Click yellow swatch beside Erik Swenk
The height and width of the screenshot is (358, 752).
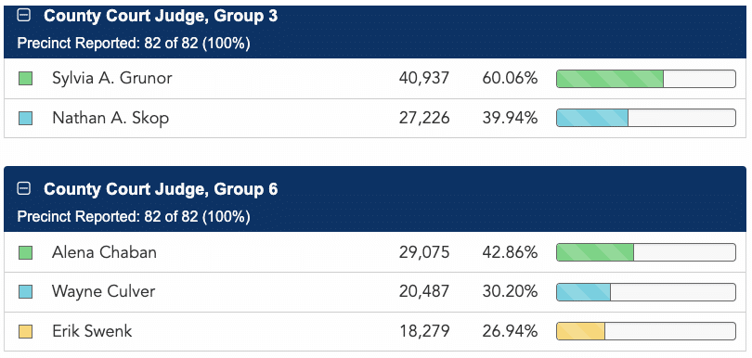(25, 332)
